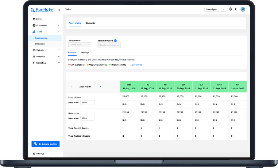Click Delux room price for Fri 19 Sep
Screen dimensions: 278x168
162,112
